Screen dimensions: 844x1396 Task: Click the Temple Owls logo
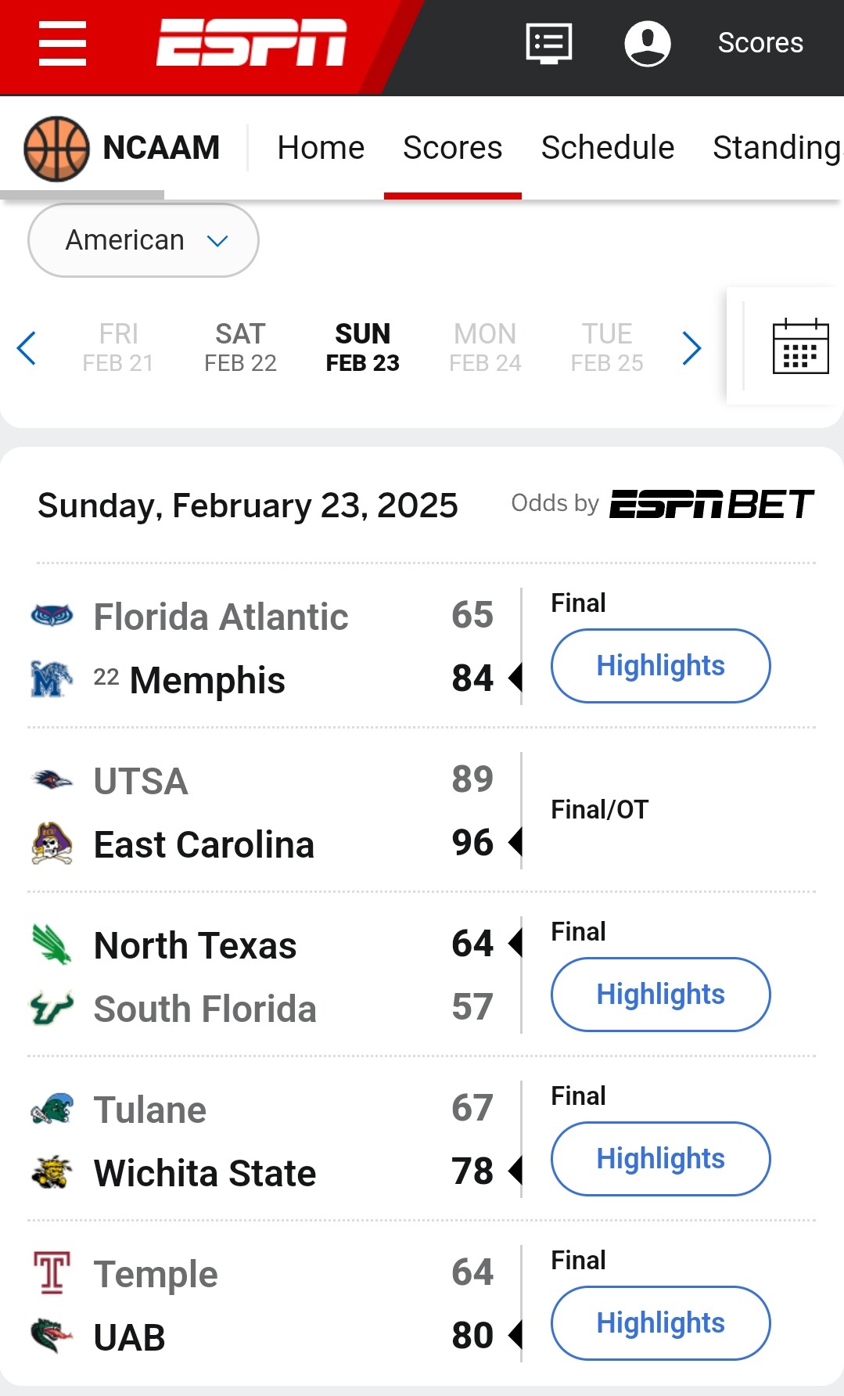(x=52, y=1273)
